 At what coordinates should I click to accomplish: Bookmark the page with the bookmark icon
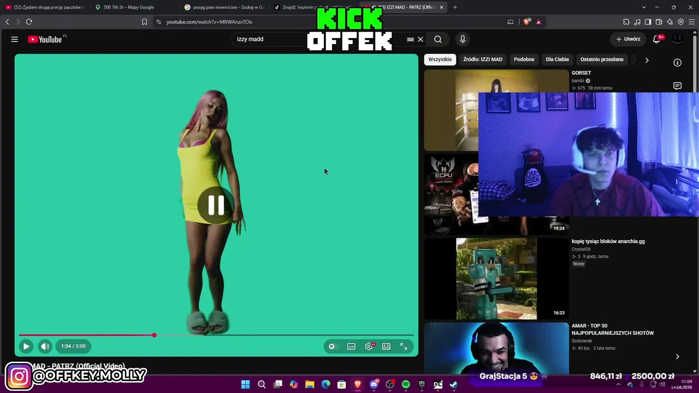(144, 22)
